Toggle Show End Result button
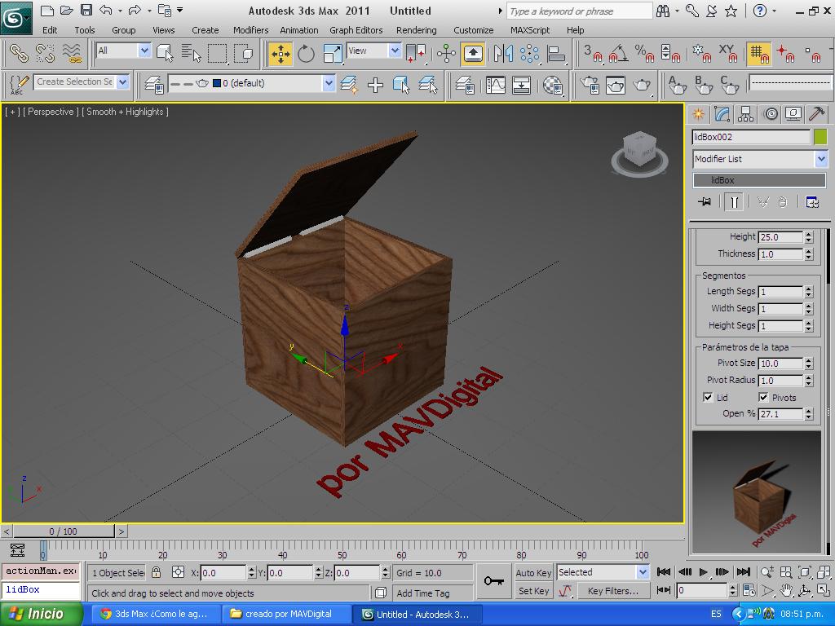Screen dimensions: 835x626 coord(735,202)
